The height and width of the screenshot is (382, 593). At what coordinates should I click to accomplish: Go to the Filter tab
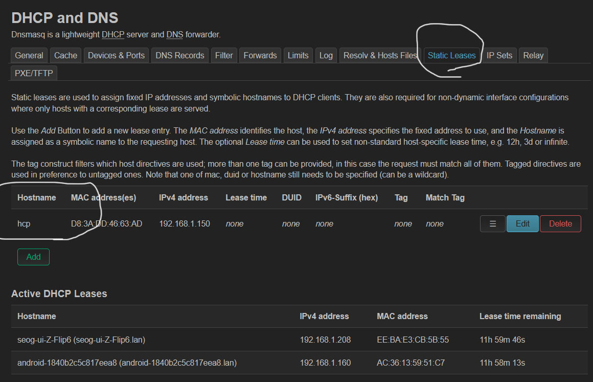[x=224, y=55]
